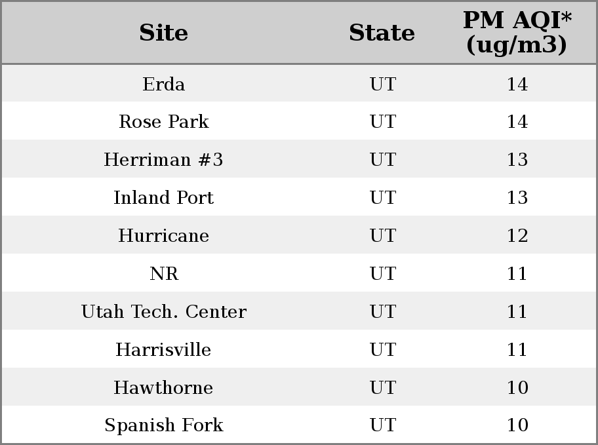
Task: Click the UT state cell for Hawthorne
Action: [383, 387]
